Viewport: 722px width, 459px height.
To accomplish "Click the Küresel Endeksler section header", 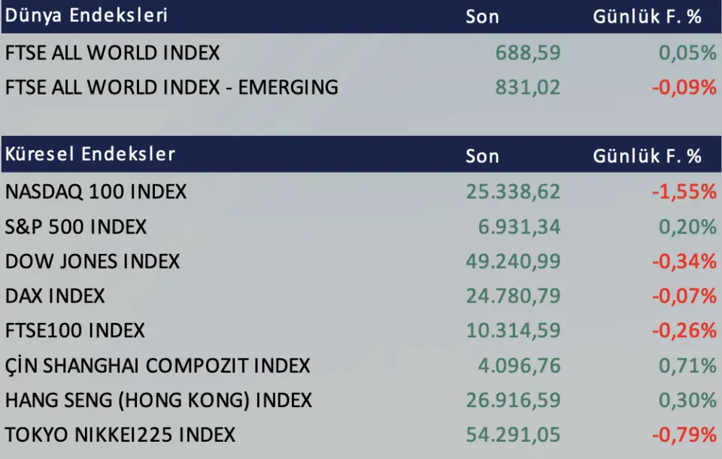I will point(90,155).
